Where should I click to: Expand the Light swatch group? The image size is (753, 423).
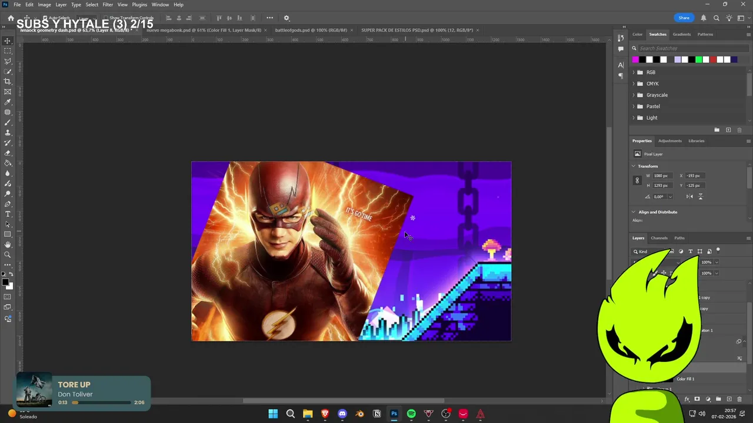pyautogui.click(x=634, y=117)
